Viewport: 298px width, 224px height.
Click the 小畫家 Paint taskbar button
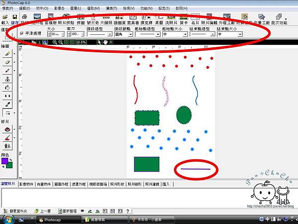tap(151, 220)
